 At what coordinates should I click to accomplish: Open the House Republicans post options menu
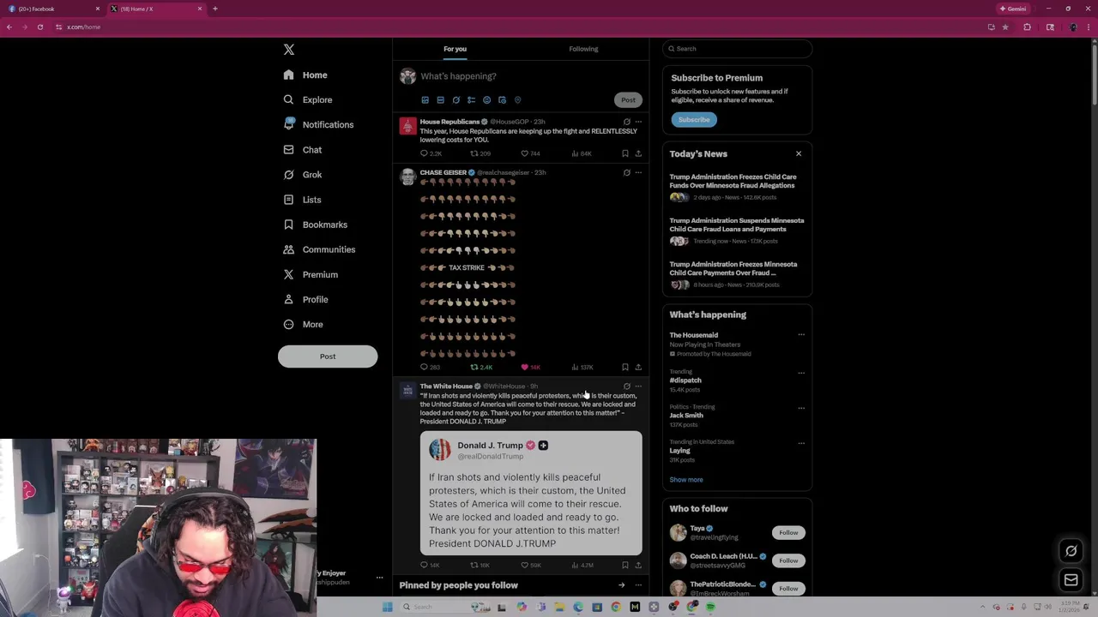638,122
